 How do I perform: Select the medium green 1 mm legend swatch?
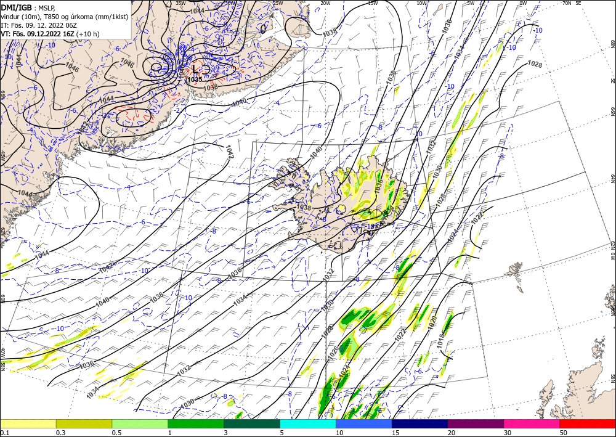click(x=196, y=423)
